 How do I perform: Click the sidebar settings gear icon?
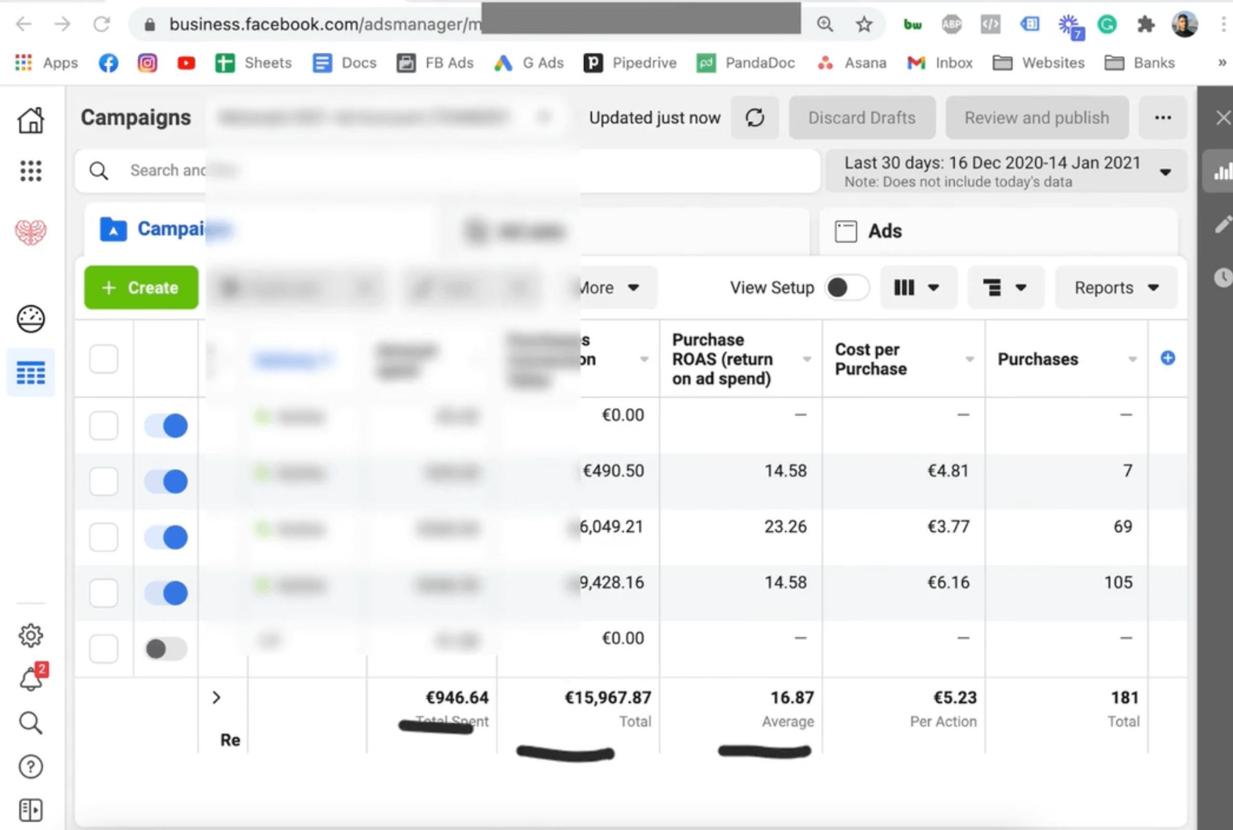click(31, 635)
